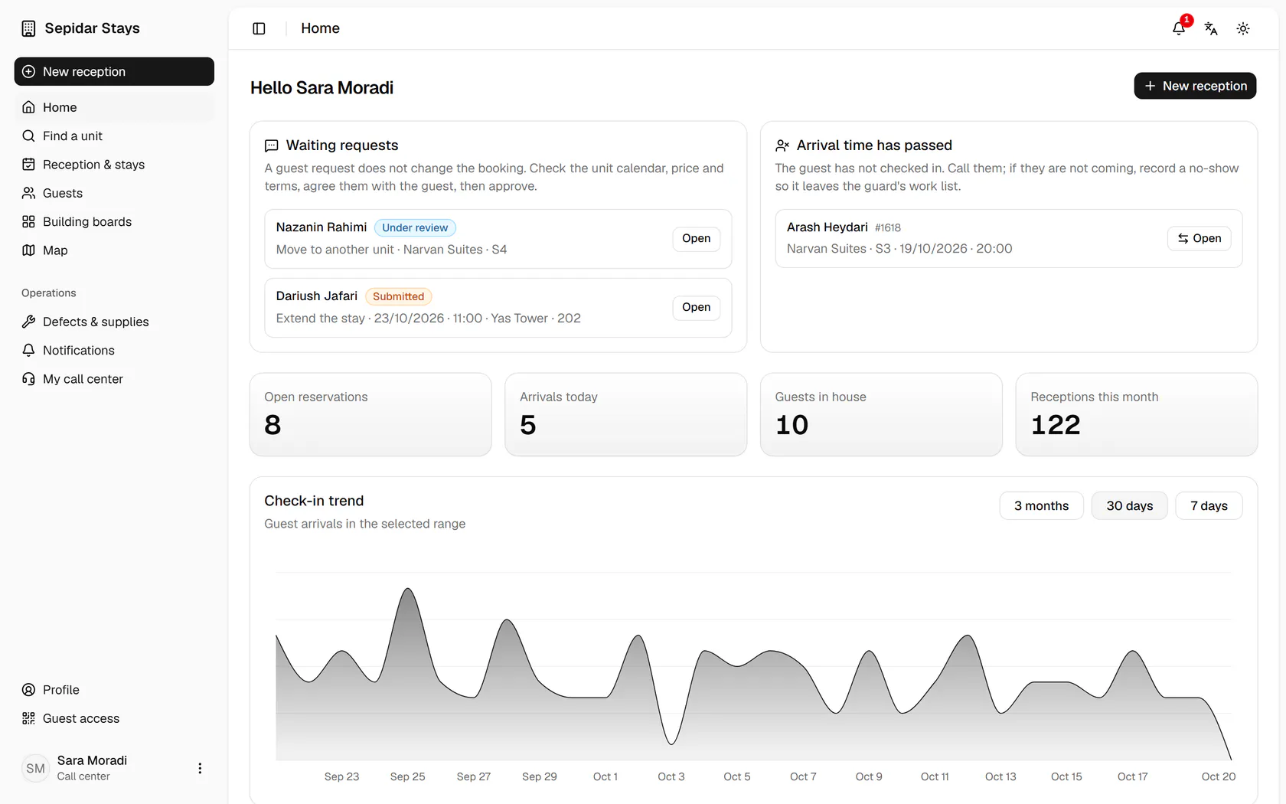Toggle the sidebar panel icon
Image resolution: width=1286 pixels, height=804 pixels.
[x=259, y=28]
